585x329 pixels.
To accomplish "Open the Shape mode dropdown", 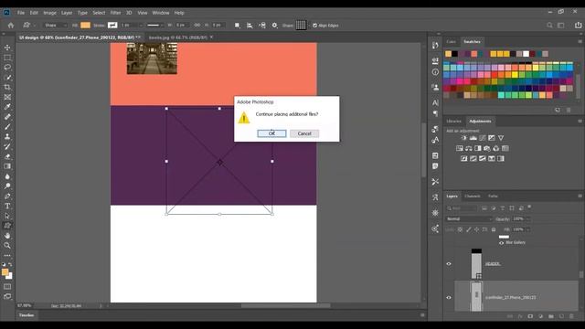I will coord(55,26).
